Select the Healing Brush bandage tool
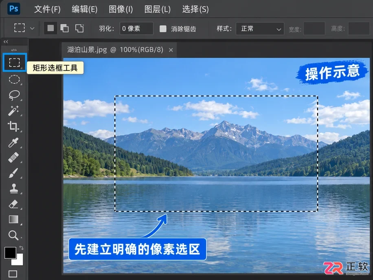This screenshot has width=373, height=280. [x=13, y=158]
